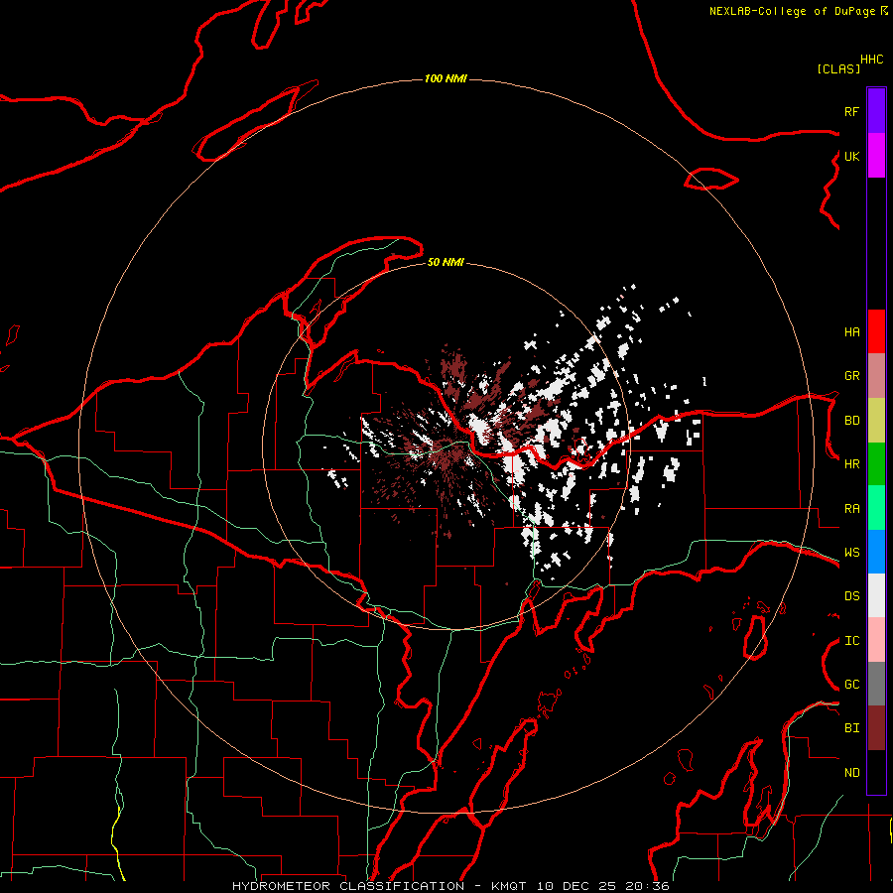Click the RA legend label

[x=851, y=508]
